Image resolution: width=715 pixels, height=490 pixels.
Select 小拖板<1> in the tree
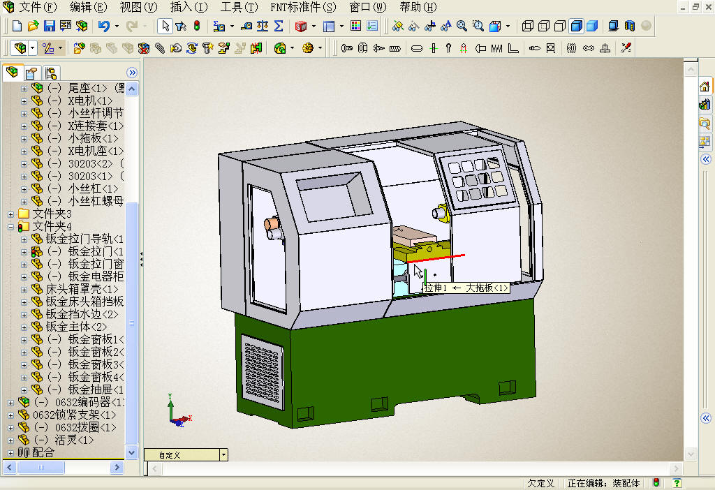(x=93, y=138)
